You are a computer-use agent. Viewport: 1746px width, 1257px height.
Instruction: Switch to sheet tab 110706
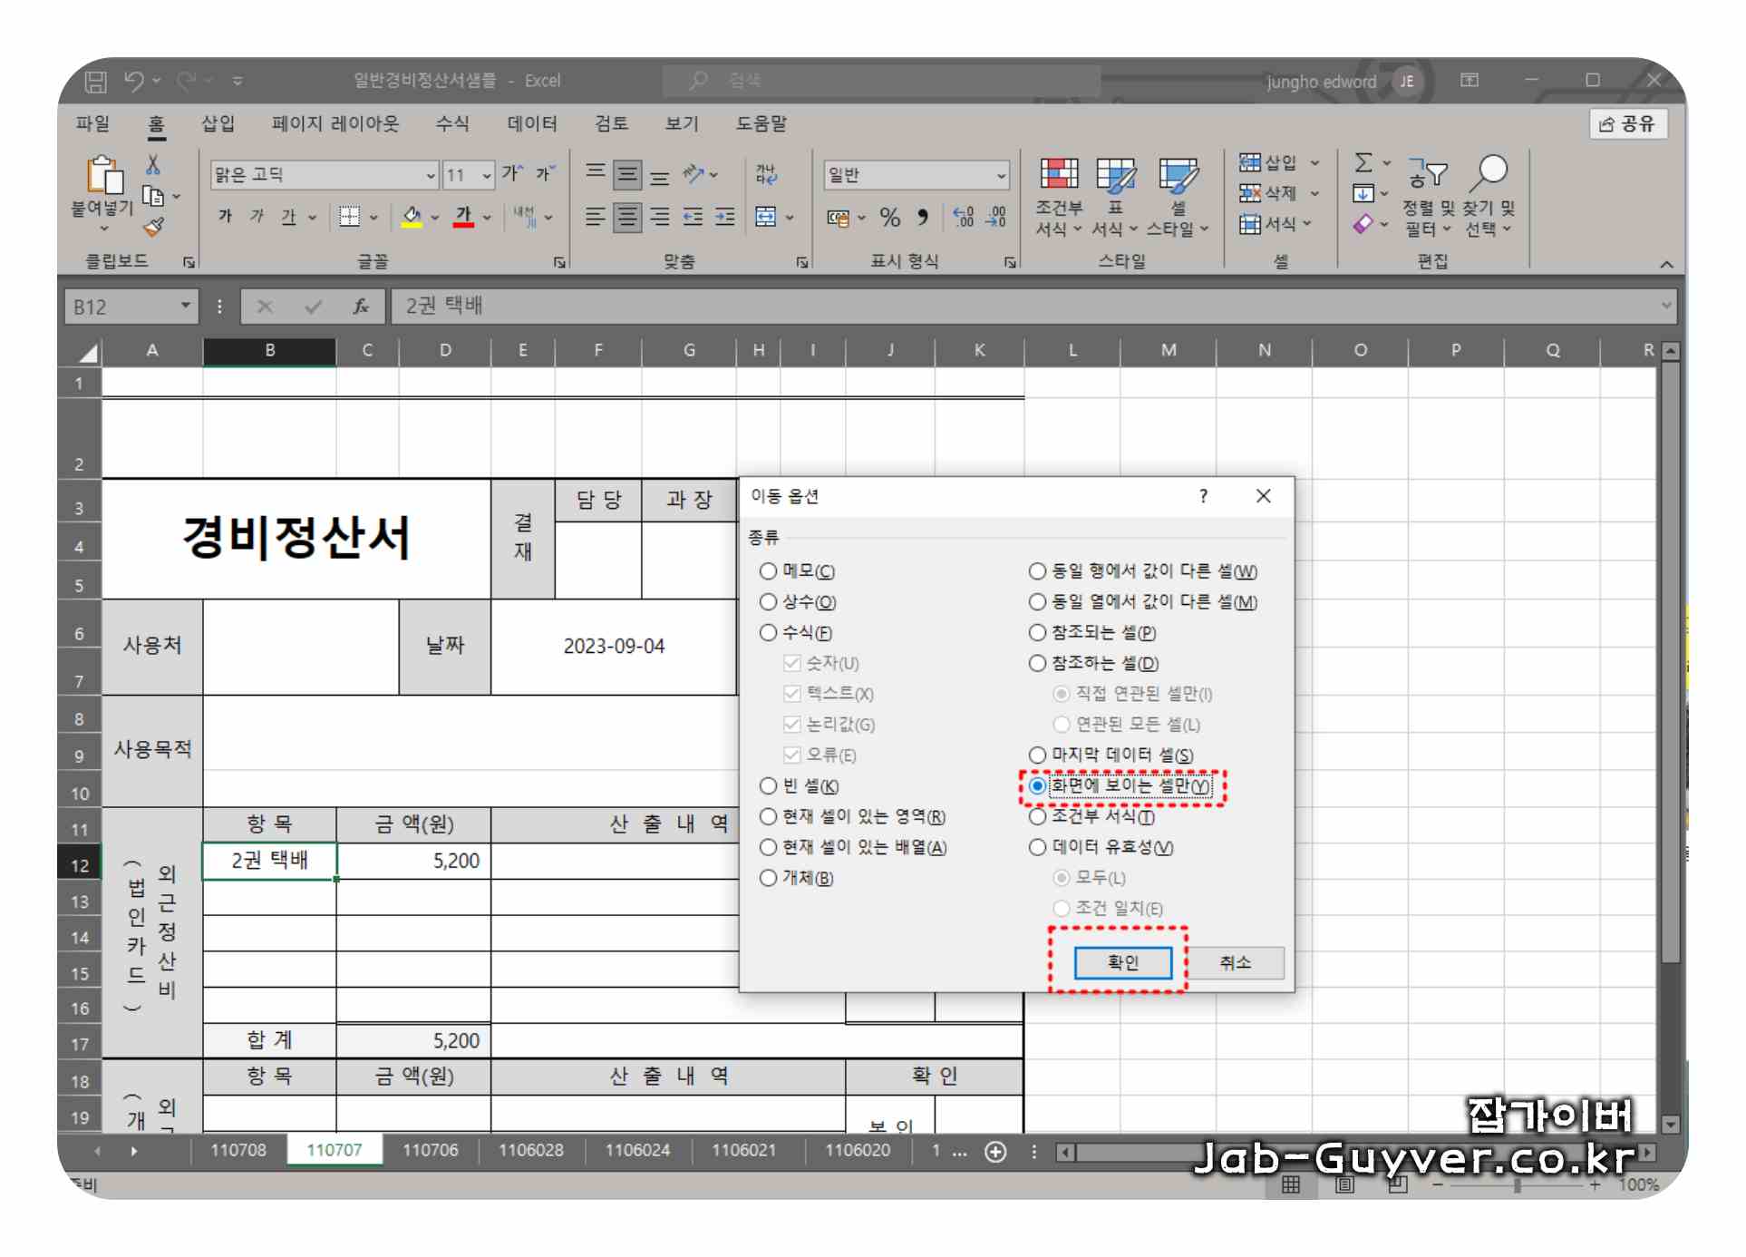[x=430, y=1150]
